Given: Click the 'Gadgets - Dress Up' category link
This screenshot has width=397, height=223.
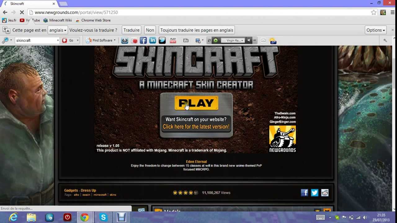Looking at the screenshot, I should click(x=80, y=190).
